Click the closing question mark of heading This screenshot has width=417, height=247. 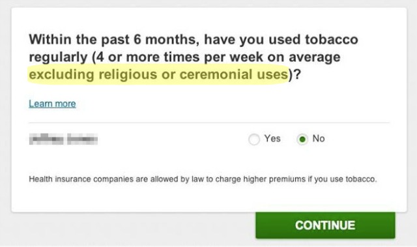(x=297, y=74)
